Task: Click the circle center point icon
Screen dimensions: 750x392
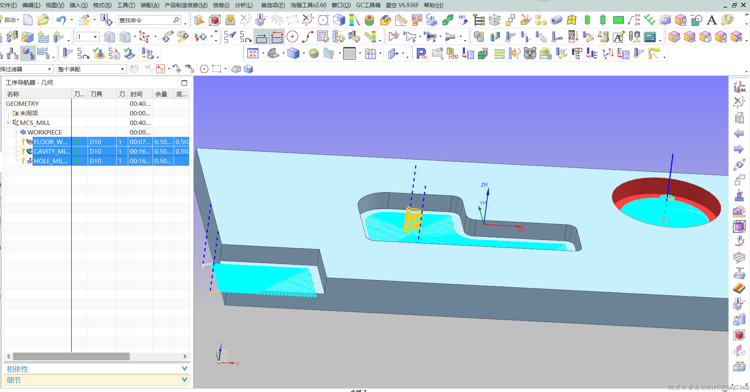Action: coord(292,37)
